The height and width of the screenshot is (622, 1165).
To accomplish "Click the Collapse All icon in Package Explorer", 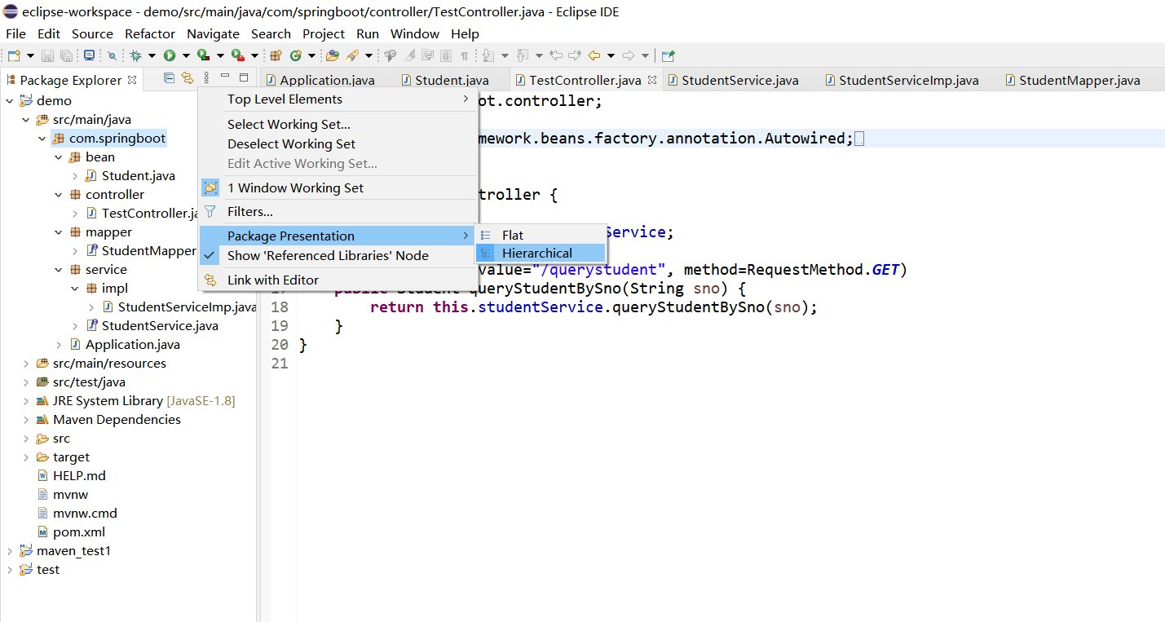I will pos(169,78).
